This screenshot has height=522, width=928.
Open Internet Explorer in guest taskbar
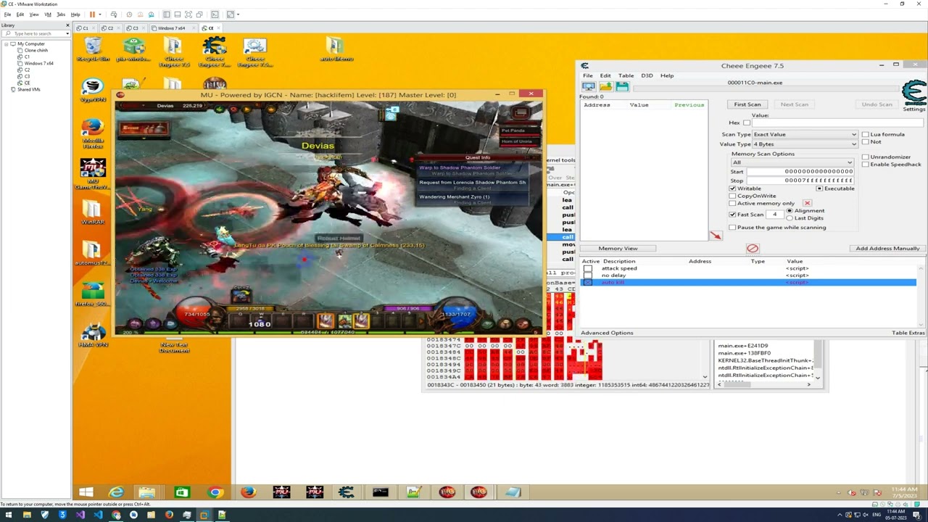(x=116, y=492)
